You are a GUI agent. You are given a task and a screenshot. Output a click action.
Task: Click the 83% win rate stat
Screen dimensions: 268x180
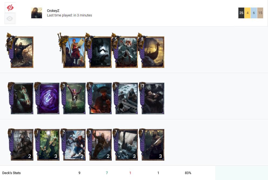tap(188, 173)
